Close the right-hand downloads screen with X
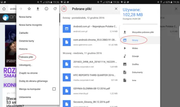The image size is (180, 107). click(x=176, y=9)
